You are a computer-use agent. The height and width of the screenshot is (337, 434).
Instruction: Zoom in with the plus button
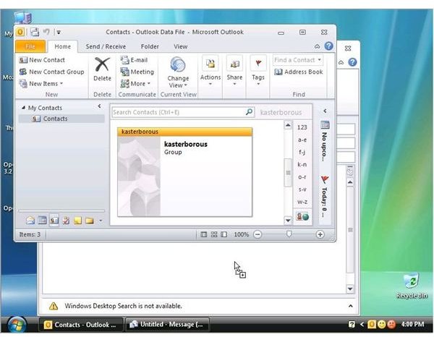coord(320,234)
